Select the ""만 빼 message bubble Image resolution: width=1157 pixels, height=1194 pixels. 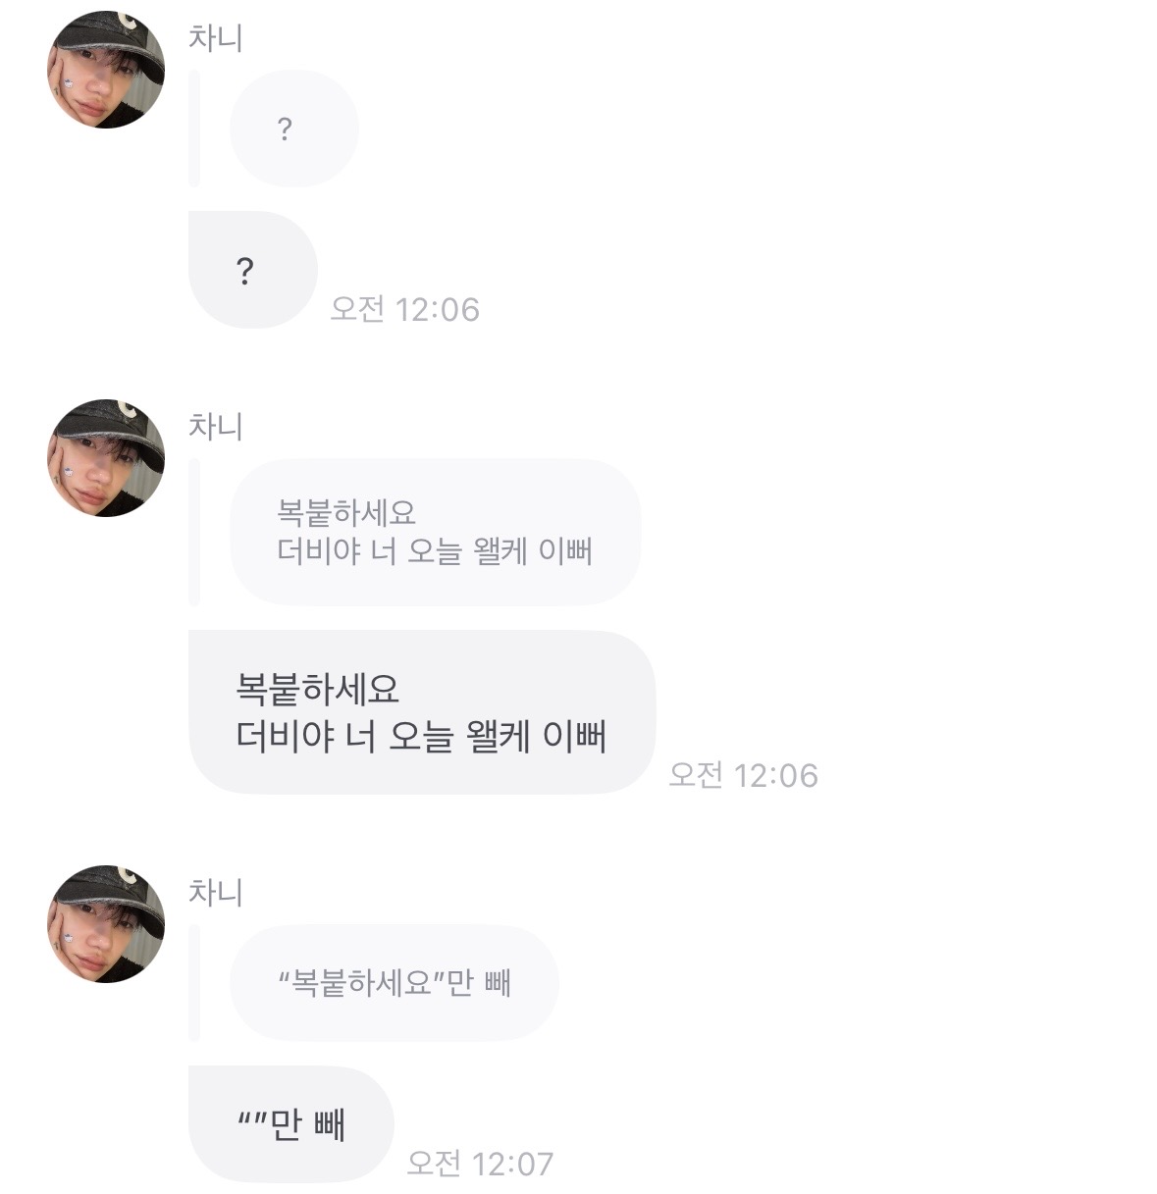coord(290,1124)
